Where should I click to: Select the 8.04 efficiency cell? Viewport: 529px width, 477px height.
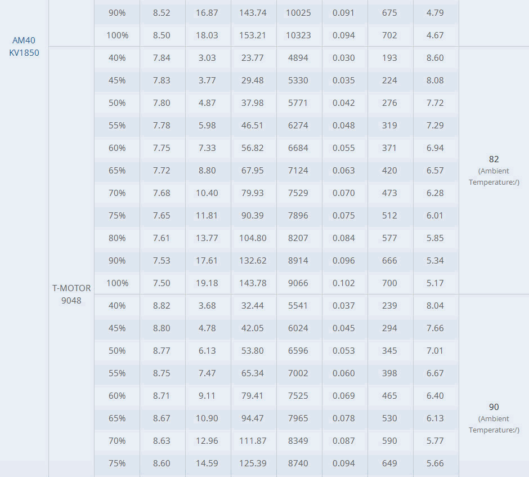435,305
